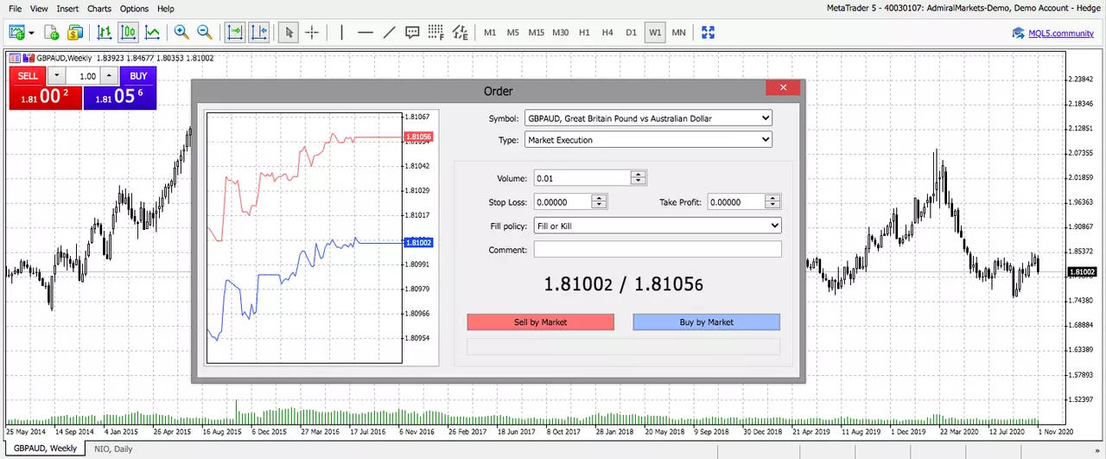Select the cursor arrow tool
The height and width of the screenshot is (459, 1106).
pos(289,33)
